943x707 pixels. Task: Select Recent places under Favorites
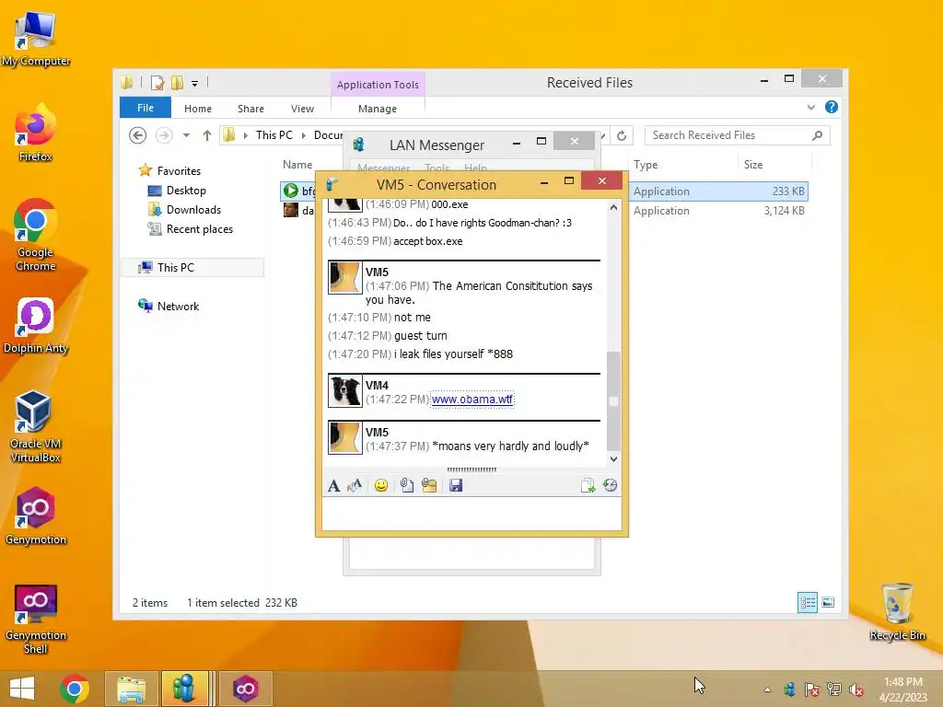(200, 229)
